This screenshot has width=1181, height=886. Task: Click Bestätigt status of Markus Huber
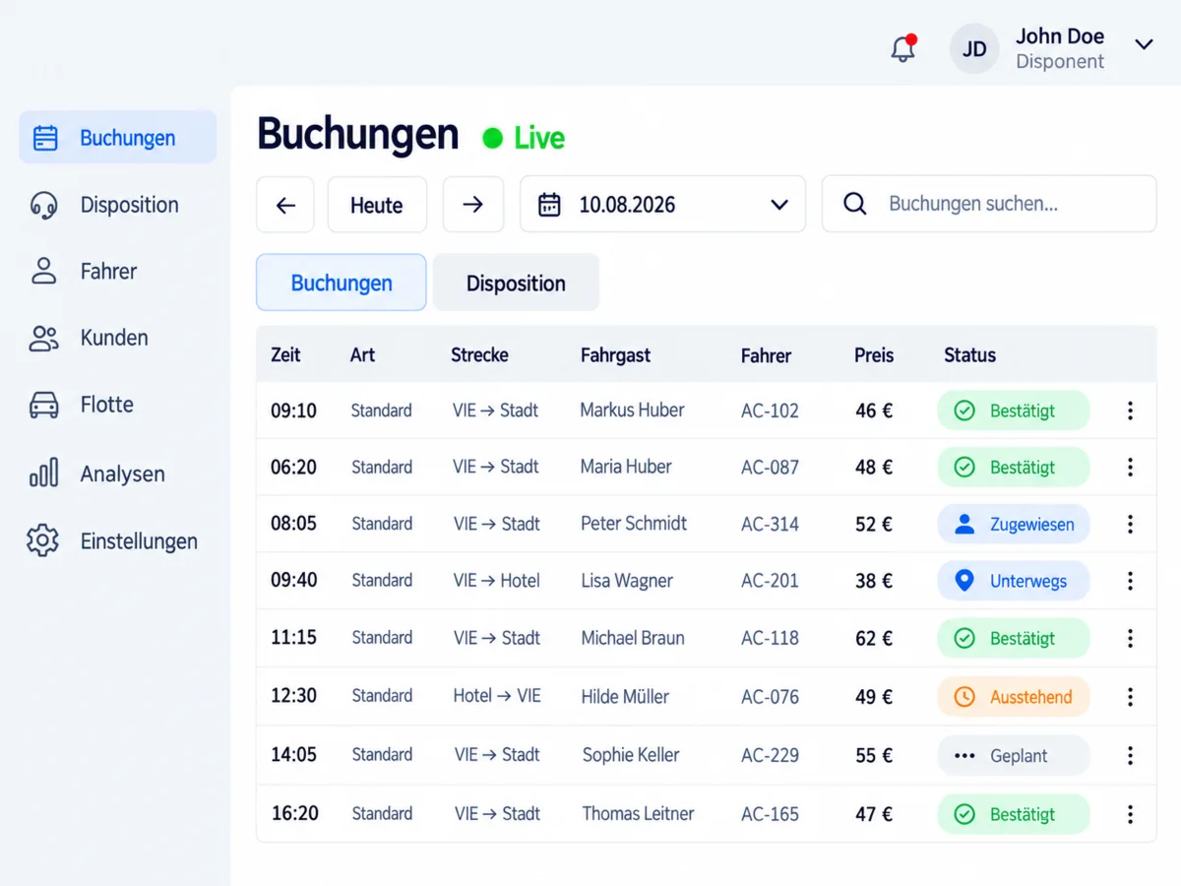click(x=1013, y=411)
